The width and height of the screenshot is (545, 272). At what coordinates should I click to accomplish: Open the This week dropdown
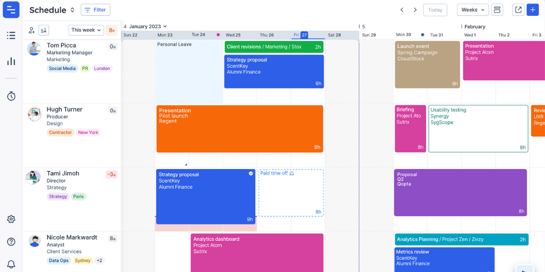coord(86,30)
